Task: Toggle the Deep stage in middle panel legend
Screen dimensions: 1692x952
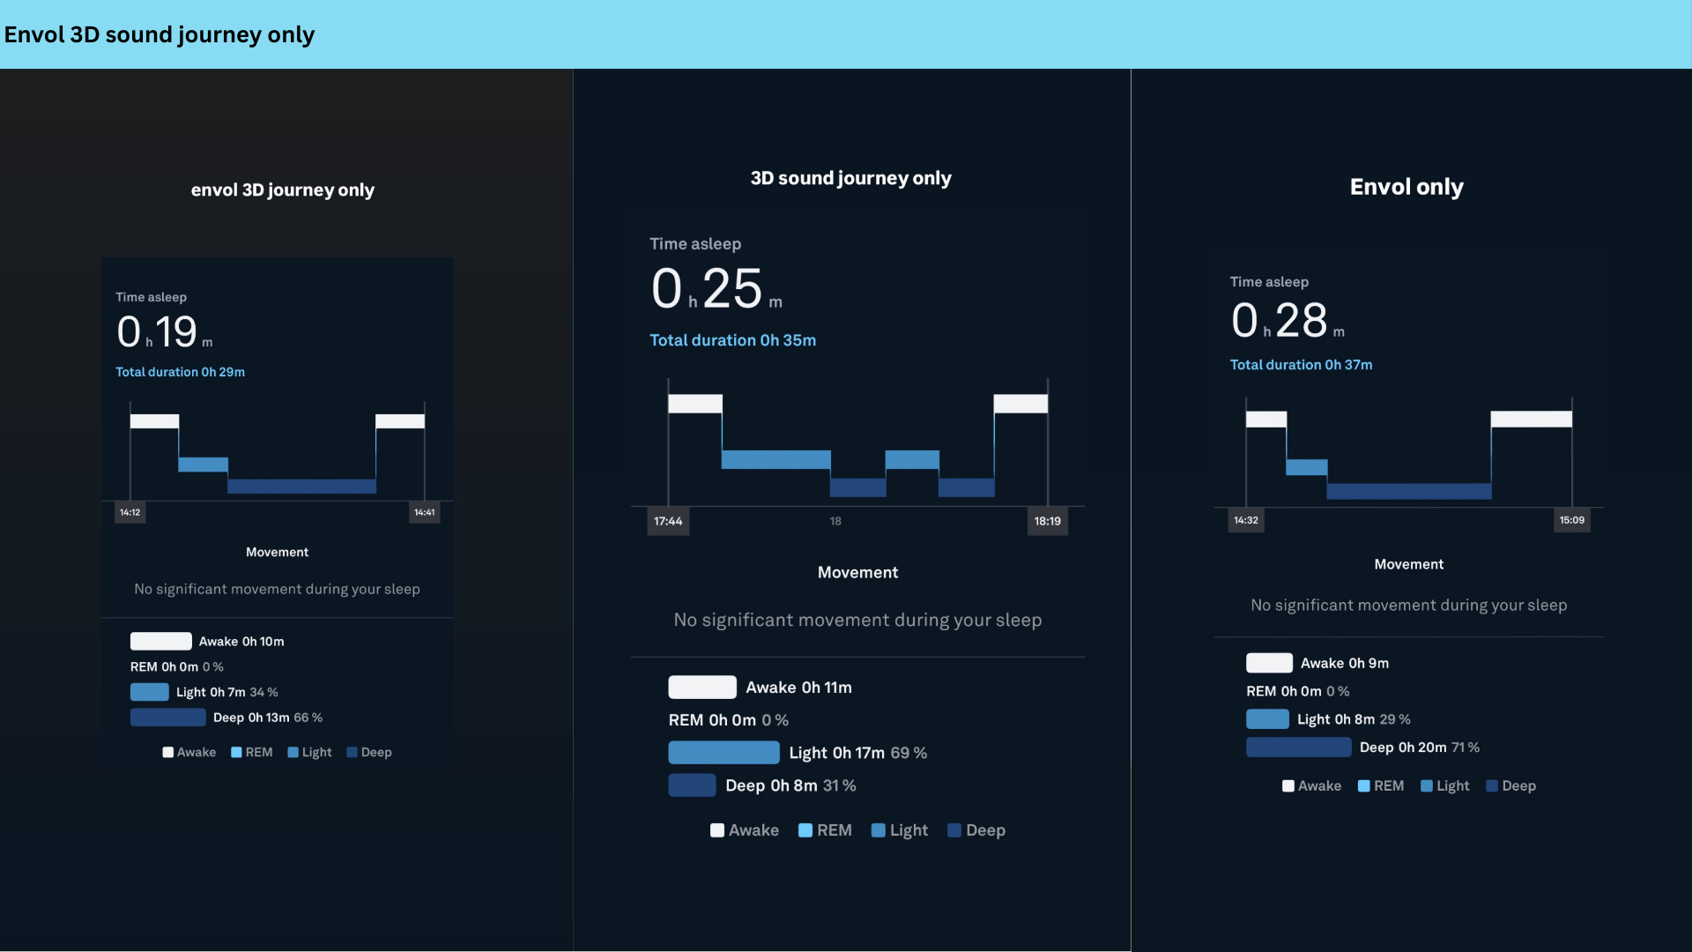Action: 954,829
